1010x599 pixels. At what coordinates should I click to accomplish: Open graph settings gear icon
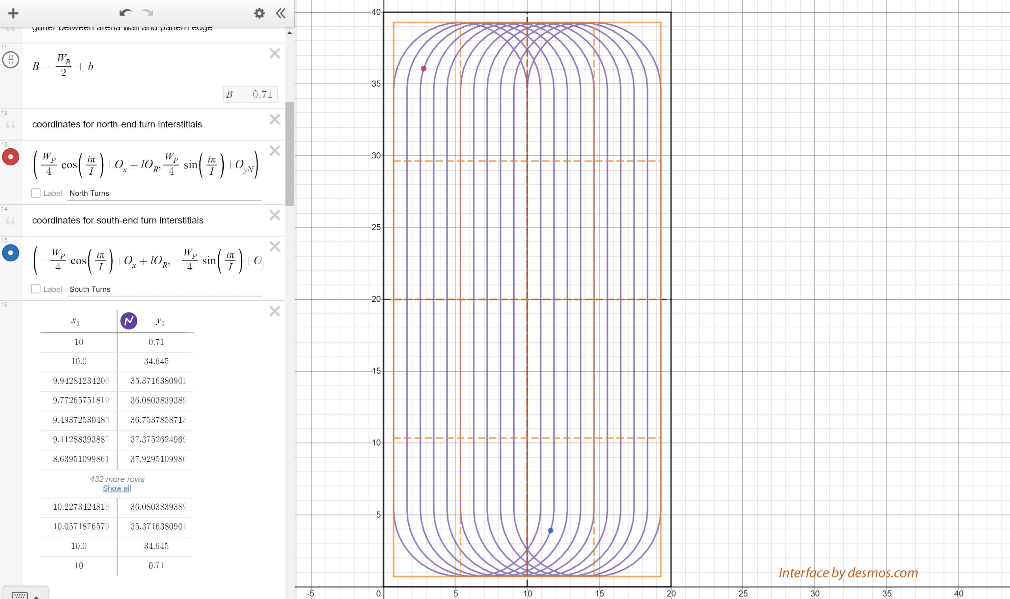click(260, 13)
